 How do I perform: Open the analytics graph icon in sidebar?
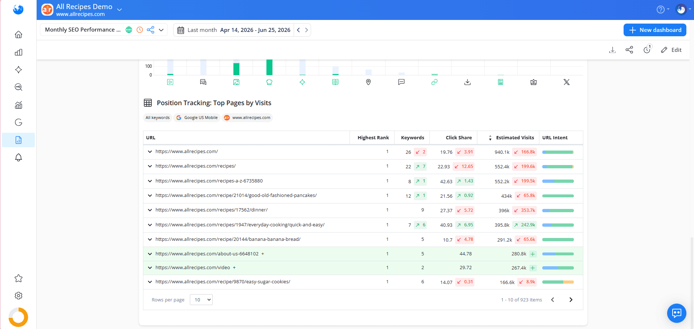tap(19, 105)
